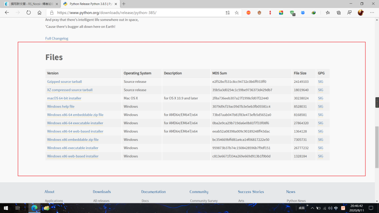Download Windows x86-64 embeddable zip file
Screen dimensions: 379x213
coord(75,115)
